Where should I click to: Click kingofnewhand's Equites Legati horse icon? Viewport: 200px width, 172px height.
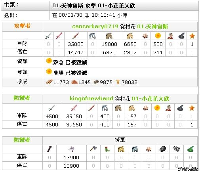pyautogui.click(x=105, y=108)
